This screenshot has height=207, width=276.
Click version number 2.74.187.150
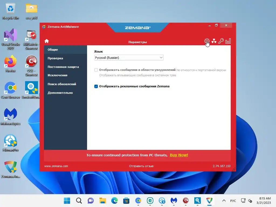[x=222, y=166]
